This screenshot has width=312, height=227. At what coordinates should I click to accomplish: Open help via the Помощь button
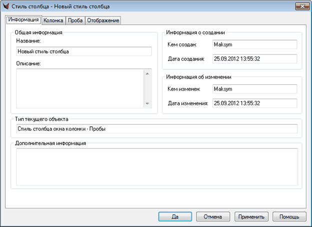click(x=289, y=217)
